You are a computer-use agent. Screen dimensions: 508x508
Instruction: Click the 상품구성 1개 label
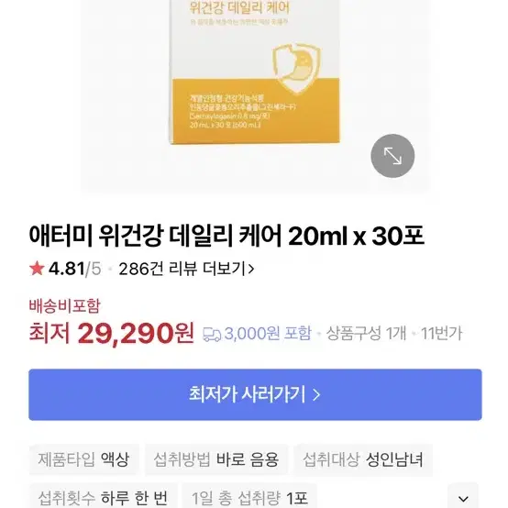[x=366, y=334]
